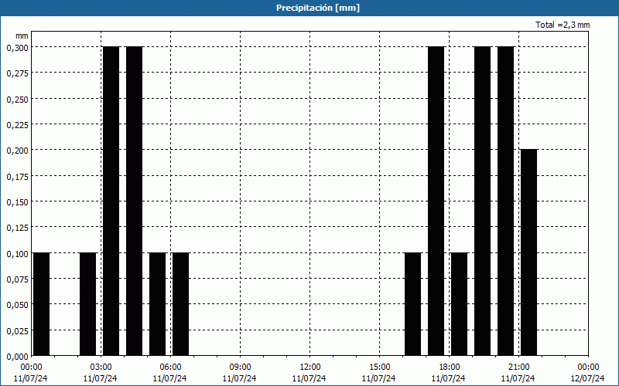Select the 0,000 y-axis label
This screenshot has height=386, width=619.
coord(17,357)
